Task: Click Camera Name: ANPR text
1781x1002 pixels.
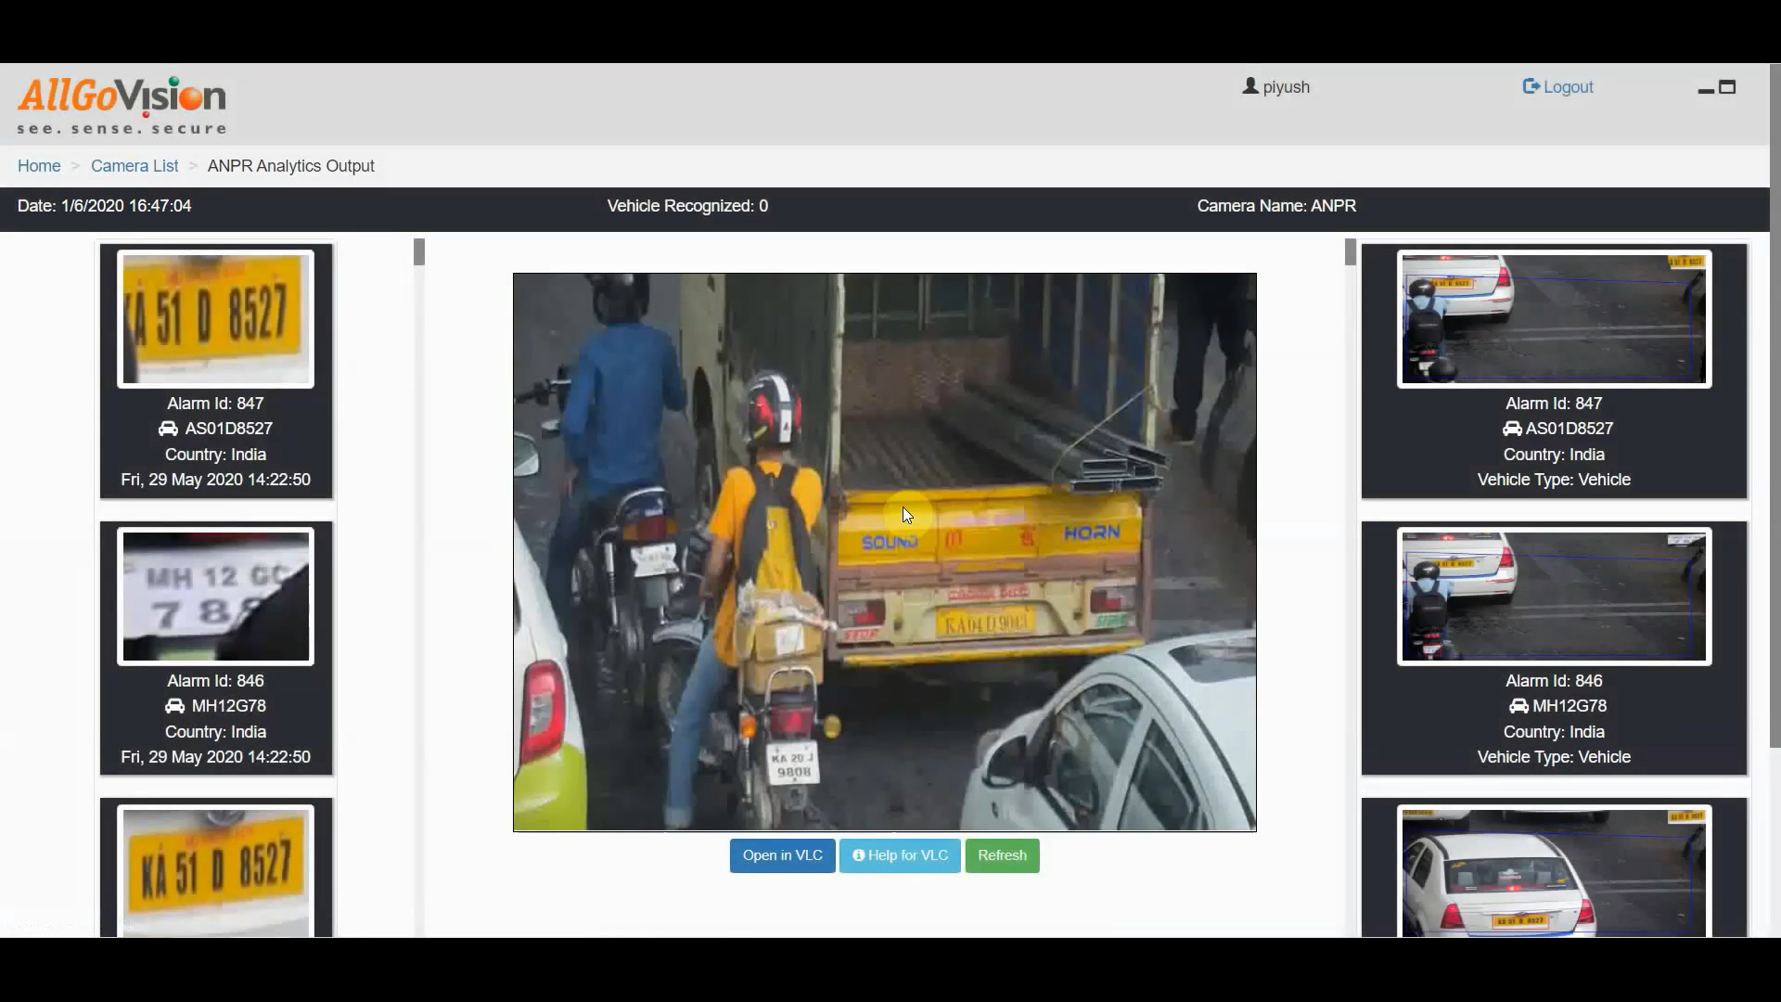Action: (x=1276, y=206)
